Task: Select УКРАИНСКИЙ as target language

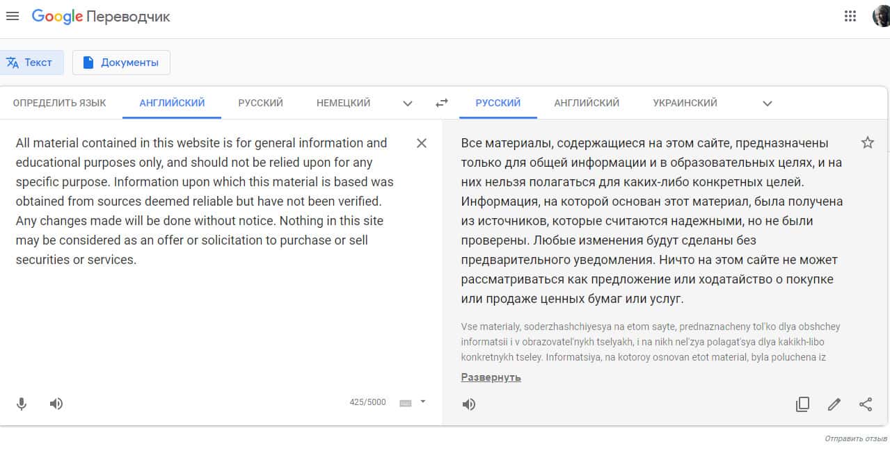Action: 685,103
